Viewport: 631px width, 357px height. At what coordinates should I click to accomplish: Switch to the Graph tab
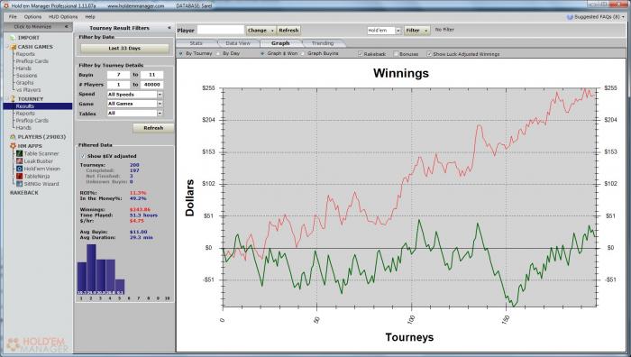(280, 43)
